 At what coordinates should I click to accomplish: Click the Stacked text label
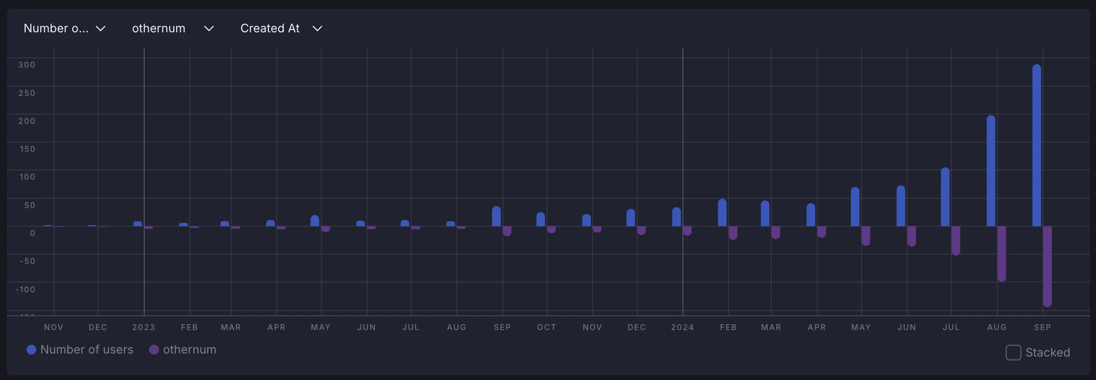[1047, 353]
